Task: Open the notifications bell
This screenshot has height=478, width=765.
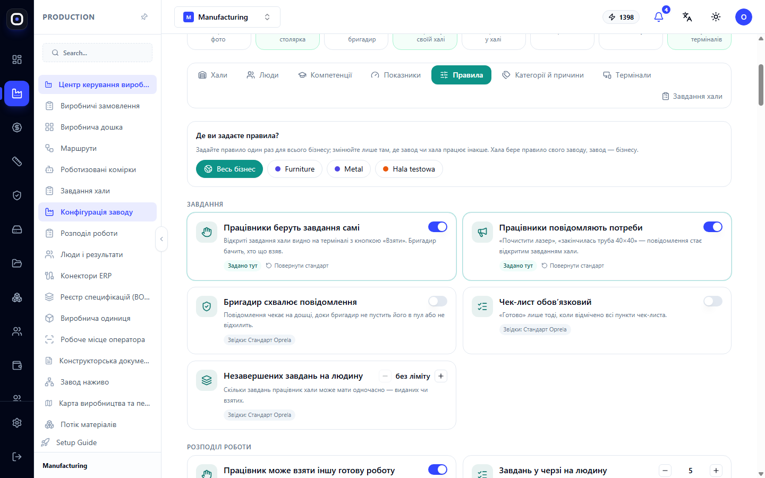Action: 659,17
